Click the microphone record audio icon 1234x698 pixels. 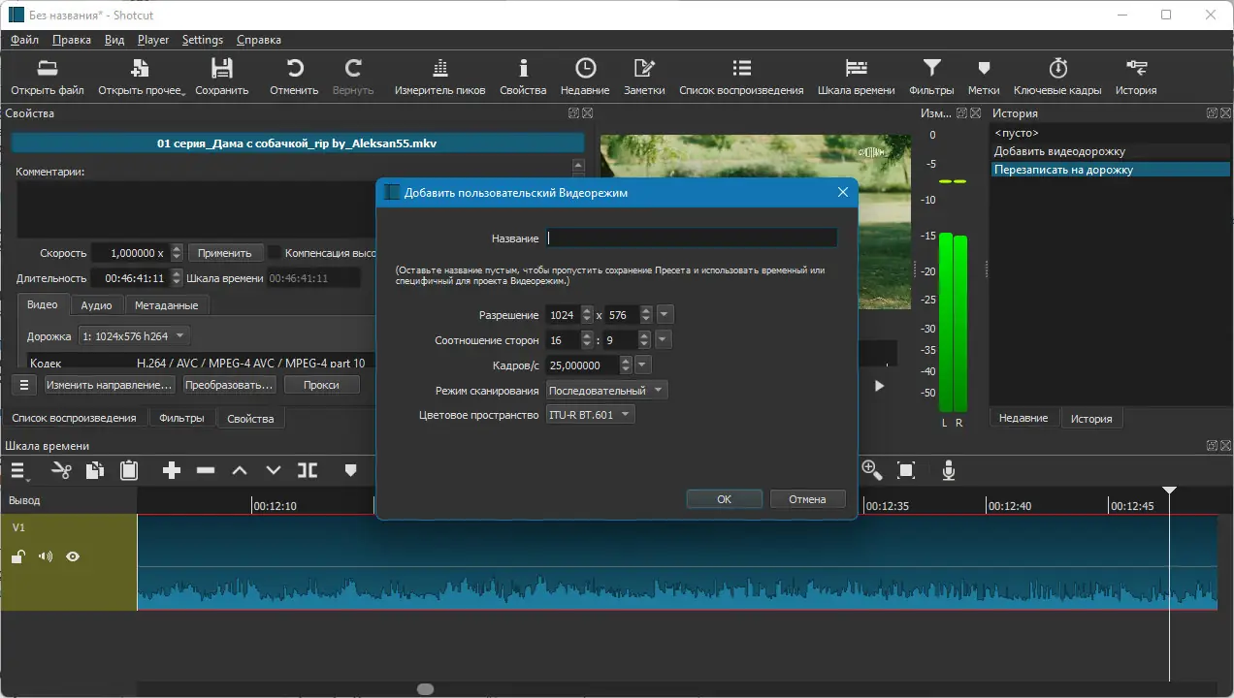click(949, 471)
